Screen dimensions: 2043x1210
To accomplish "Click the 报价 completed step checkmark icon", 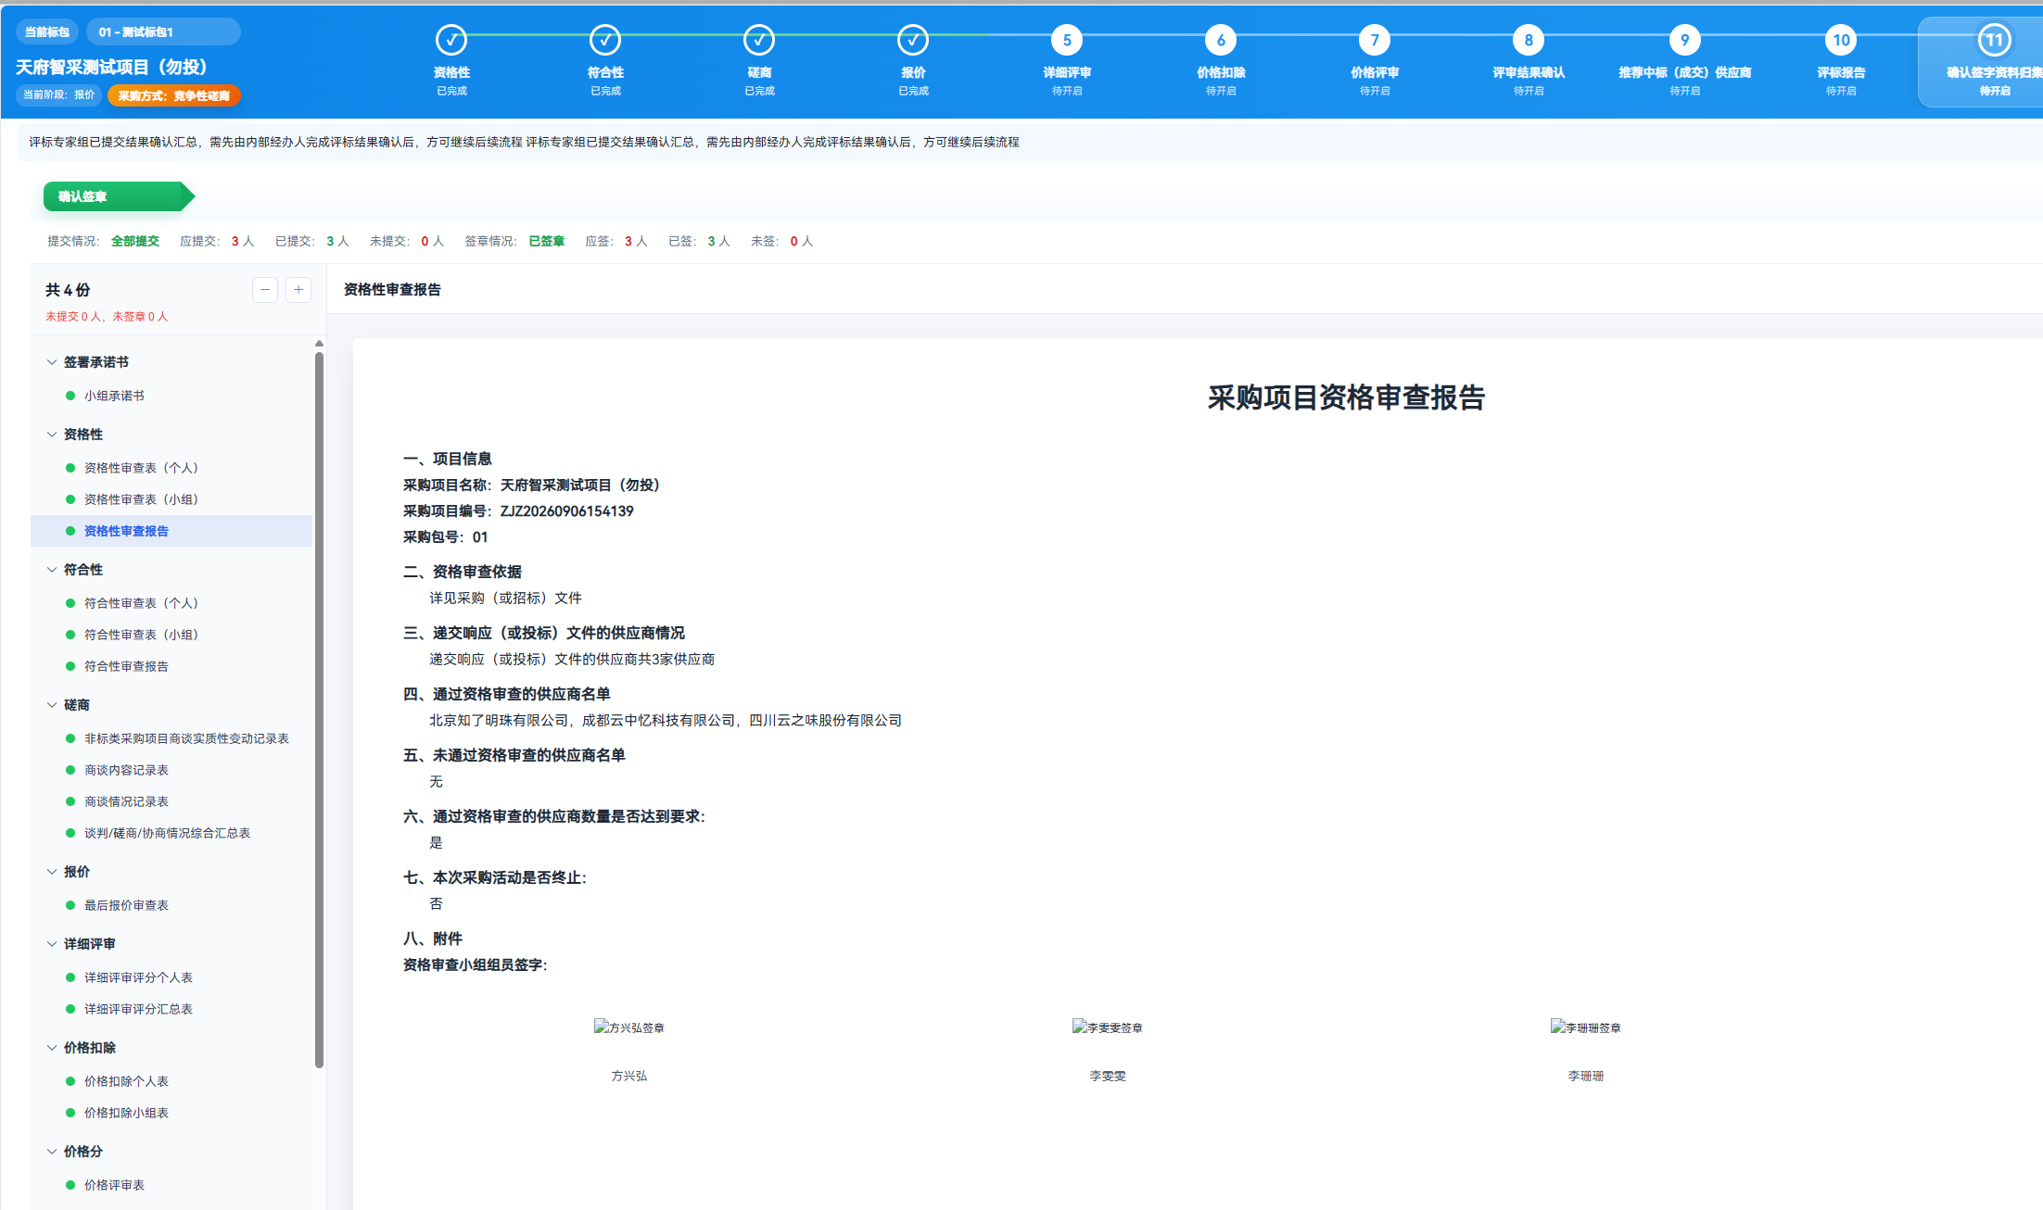I will pos(913,40).
